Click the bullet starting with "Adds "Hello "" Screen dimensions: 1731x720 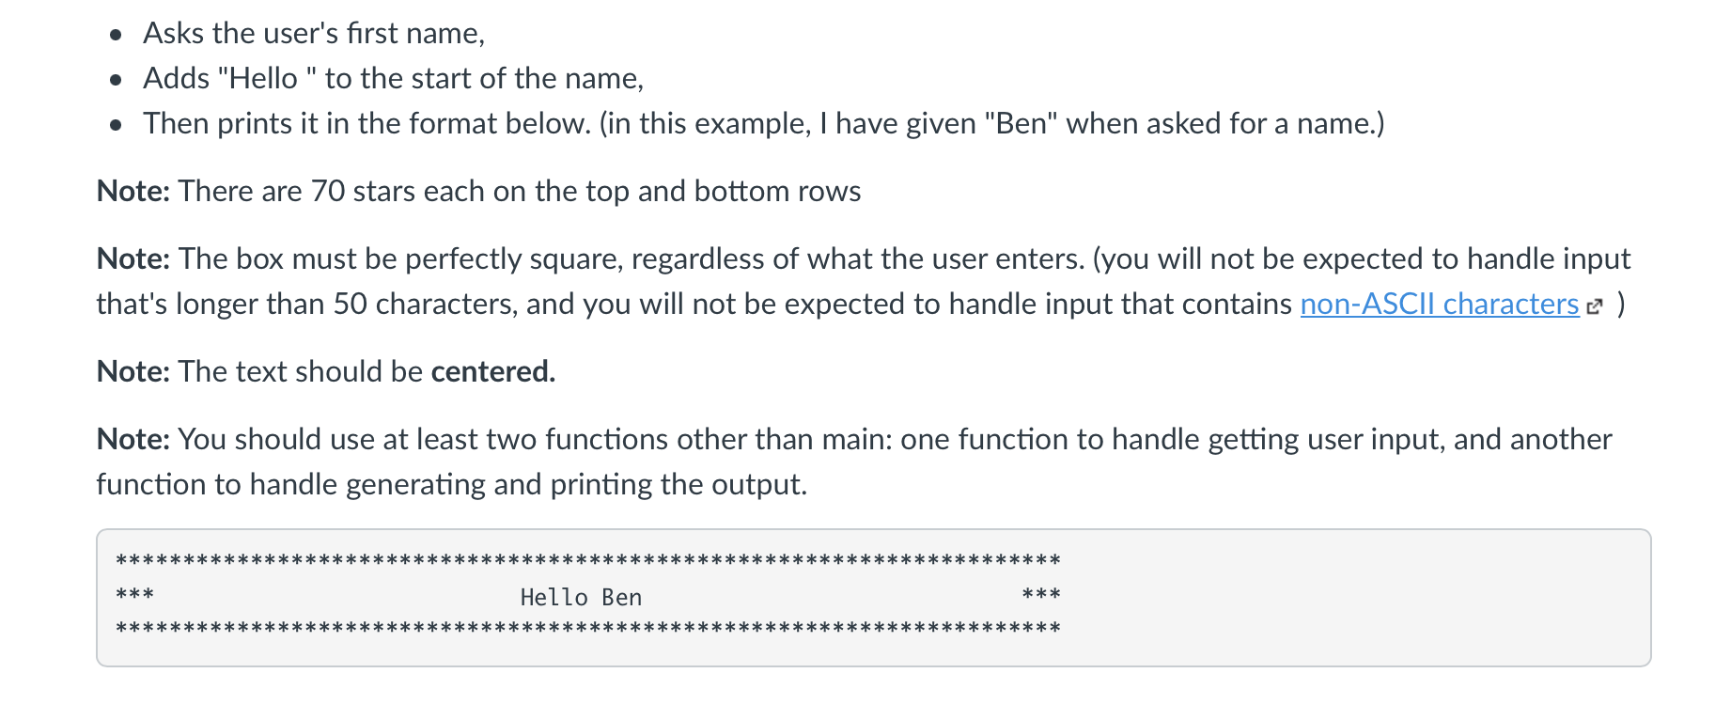click(x=393, y=79)
